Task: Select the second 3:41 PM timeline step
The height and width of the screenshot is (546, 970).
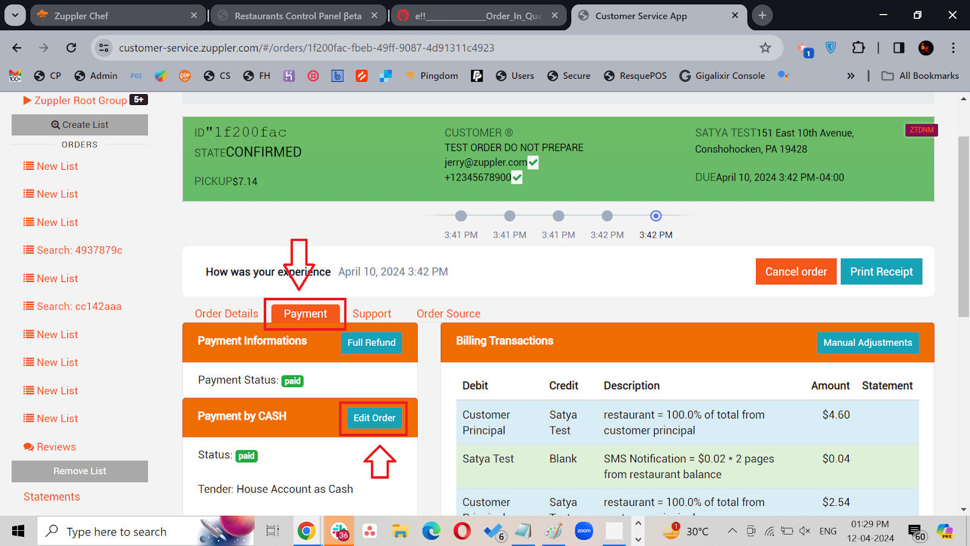Action: 510,216
